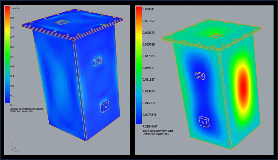
Task: Click the 0.1 danger level legend value
Action: (x=12, y=95)
